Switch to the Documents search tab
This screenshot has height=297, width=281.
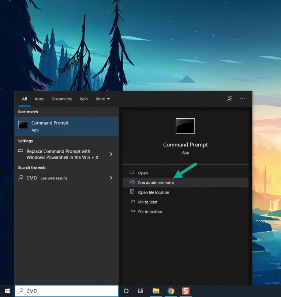click(x=62, y=99)
